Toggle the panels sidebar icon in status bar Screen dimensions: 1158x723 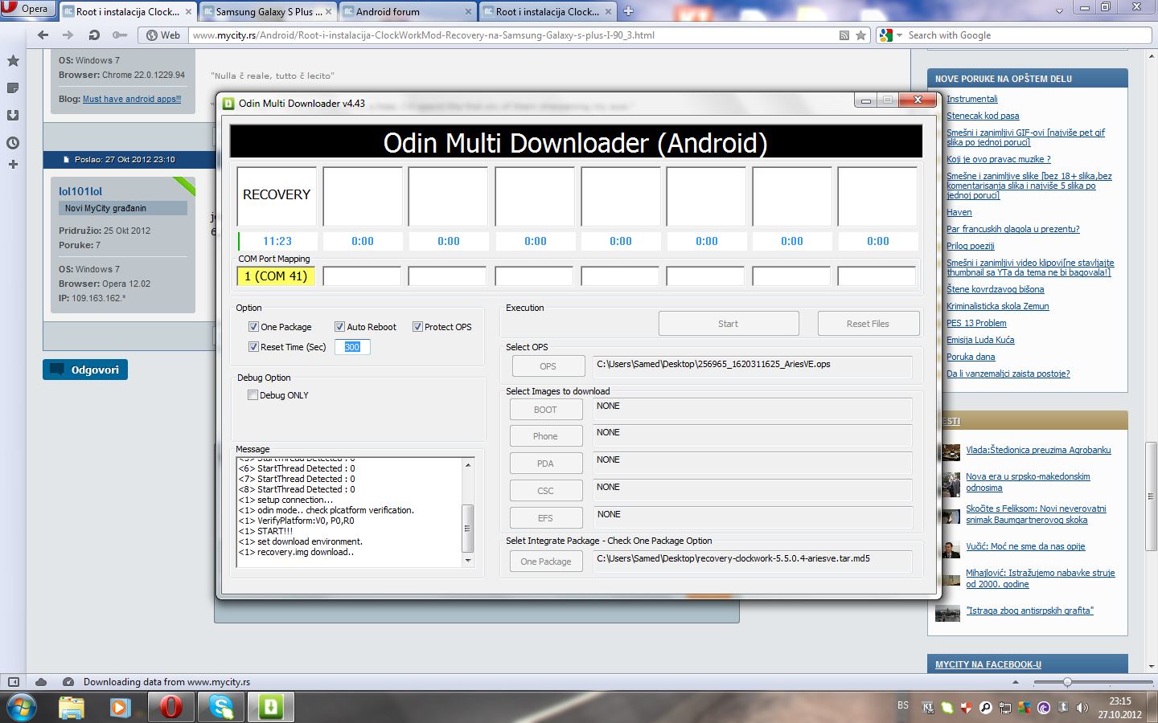pos(14,682)
